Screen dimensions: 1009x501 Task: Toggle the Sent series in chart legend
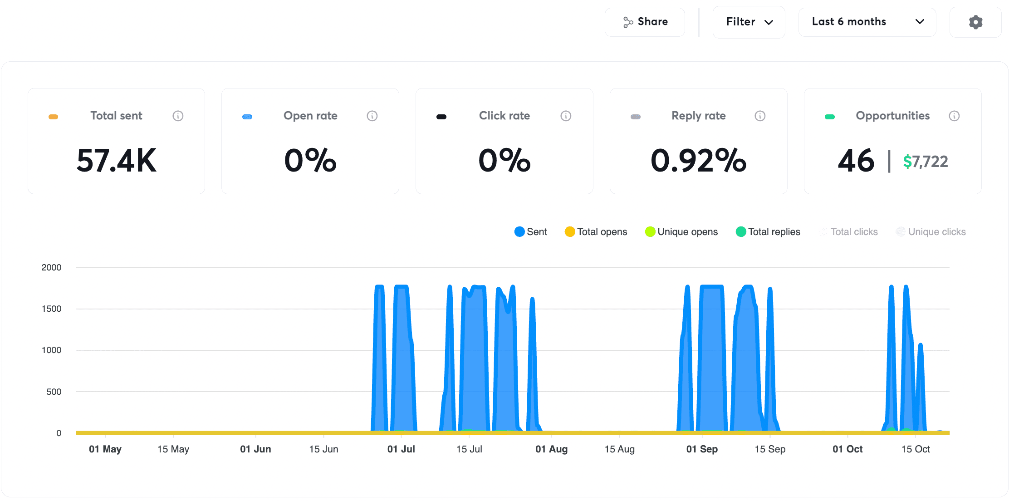tap(531, 232)
